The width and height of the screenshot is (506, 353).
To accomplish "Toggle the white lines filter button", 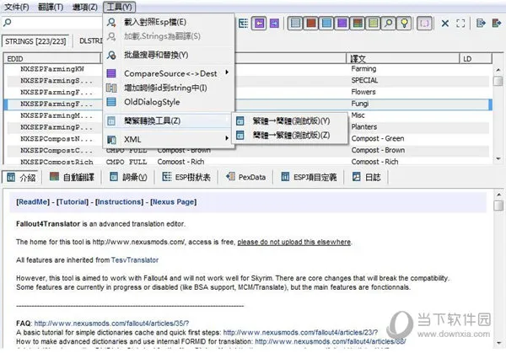I will [x=295, y=24].
